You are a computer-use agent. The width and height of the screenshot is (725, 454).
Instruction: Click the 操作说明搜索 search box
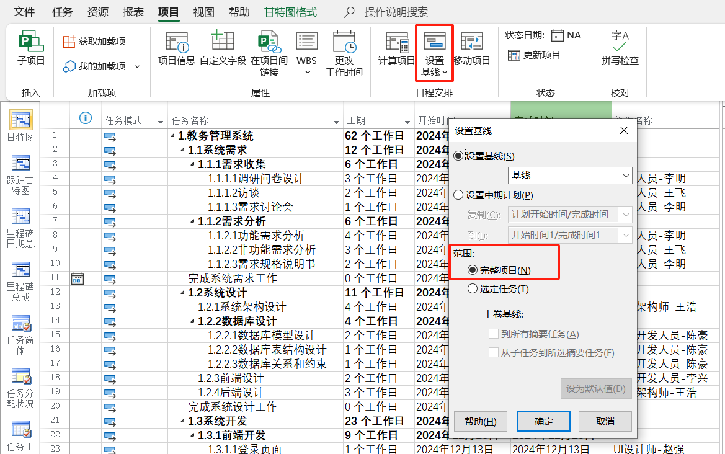396,12
